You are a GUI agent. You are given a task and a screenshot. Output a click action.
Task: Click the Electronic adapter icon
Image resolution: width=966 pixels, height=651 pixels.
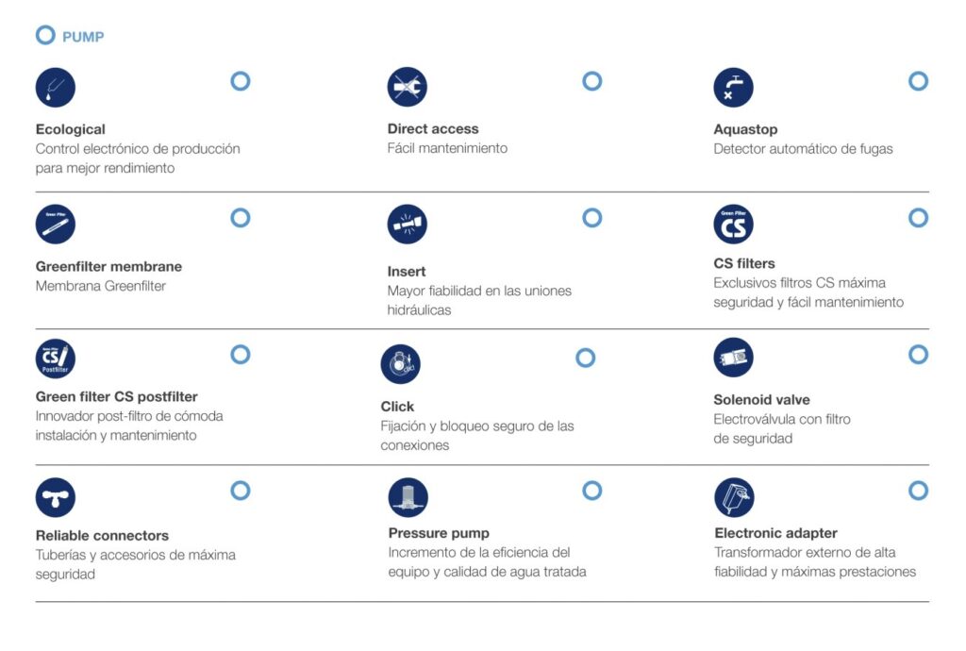734,497
